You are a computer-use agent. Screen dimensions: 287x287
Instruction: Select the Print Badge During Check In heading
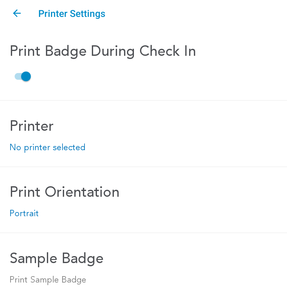103,51
